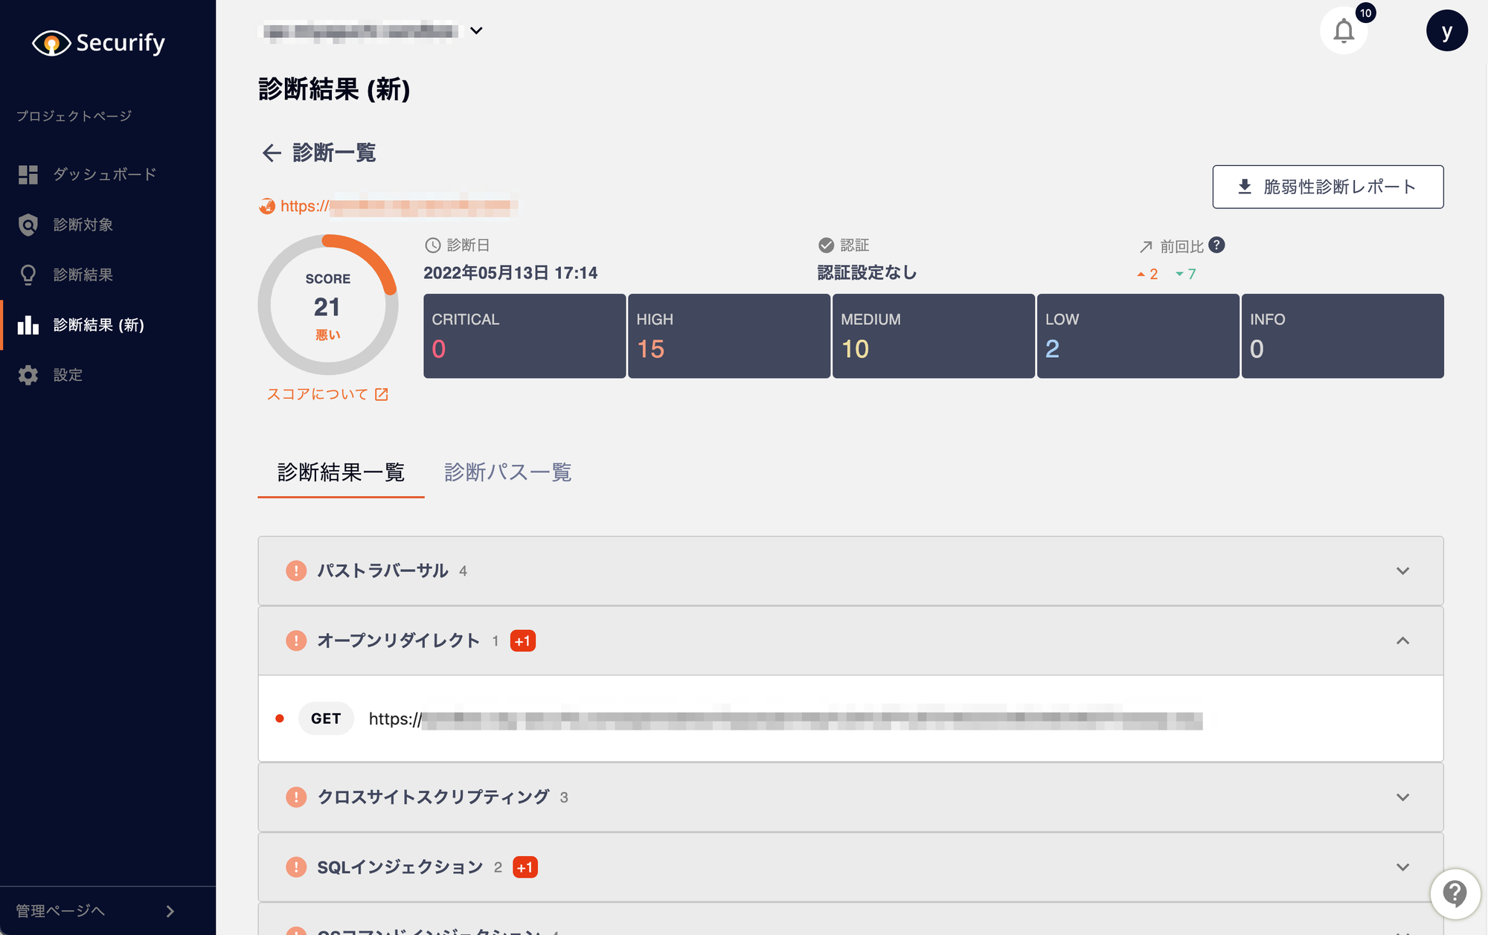
Task: Open notifications via the bell icon
Action: [1344, 30]
